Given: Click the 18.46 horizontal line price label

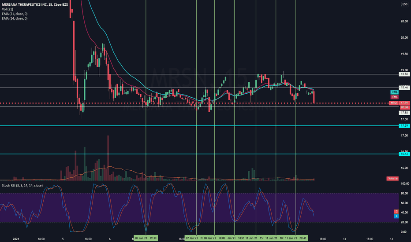Looking at the screenshot, I should click(x=404, y=88).
